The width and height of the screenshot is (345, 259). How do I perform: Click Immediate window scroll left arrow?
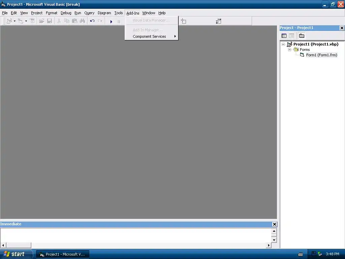click(x=3, y=245)
